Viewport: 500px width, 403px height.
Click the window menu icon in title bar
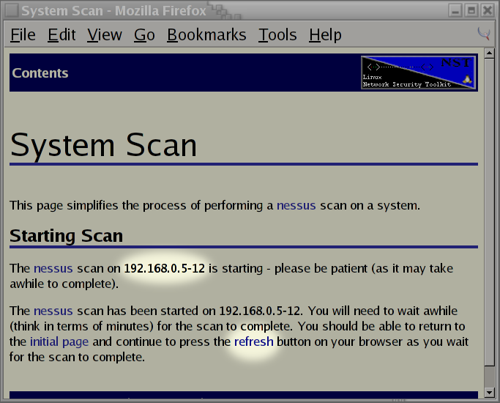point(12,10)
